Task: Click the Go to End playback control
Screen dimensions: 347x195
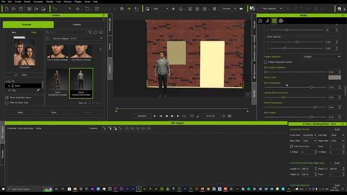Action: [x=178, y=116]
